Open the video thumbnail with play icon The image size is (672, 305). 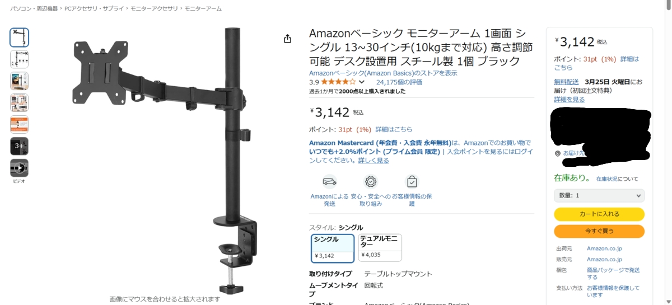pyautogui.click(x=19, y=167)
